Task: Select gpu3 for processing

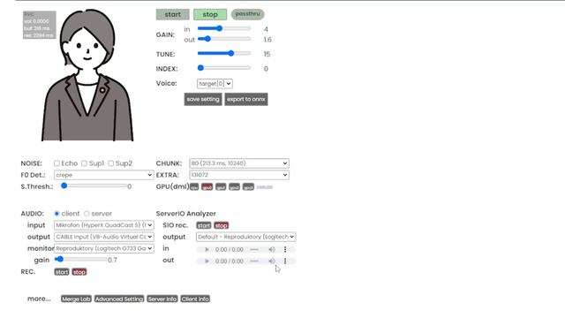Action: point(248,187)
